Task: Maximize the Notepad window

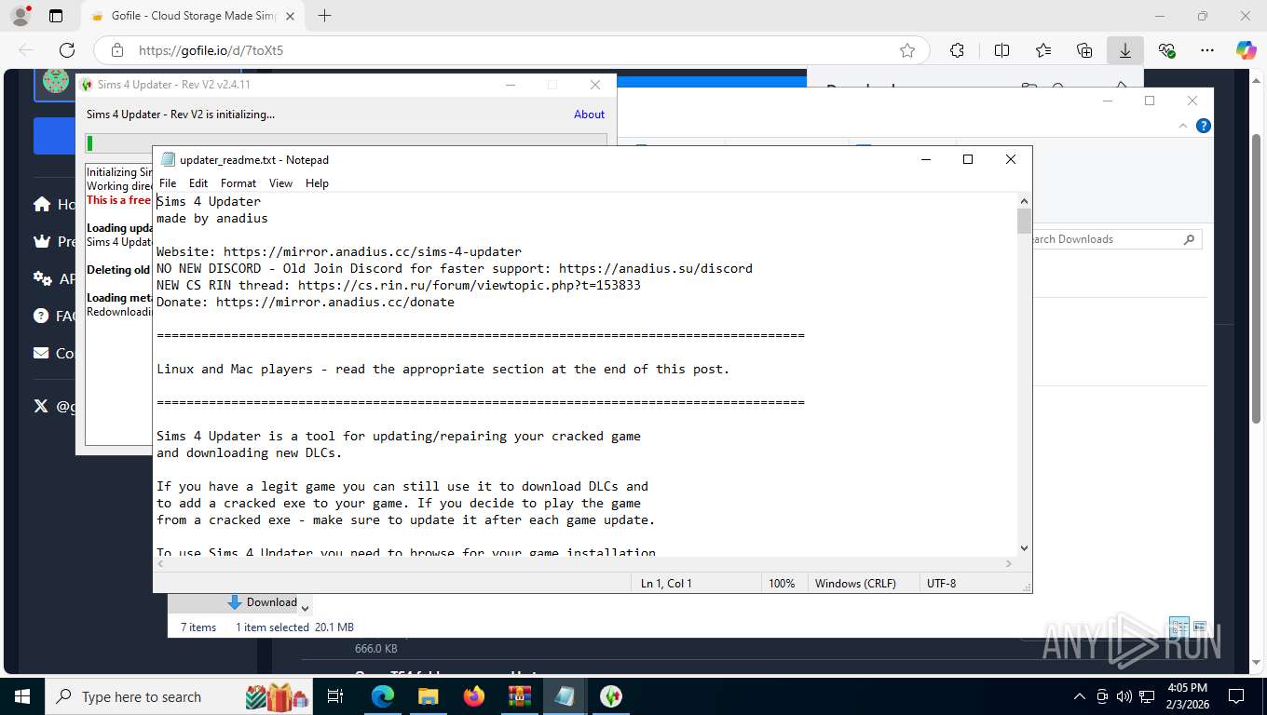Action: click(x=967, y=159)
